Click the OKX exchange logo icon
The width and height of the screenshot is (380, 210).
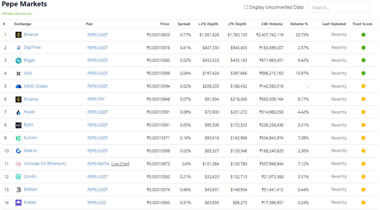pos(19,73)
